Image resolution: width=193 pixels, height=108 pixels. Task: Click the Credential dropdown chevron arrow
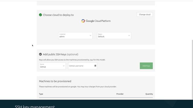90,36
